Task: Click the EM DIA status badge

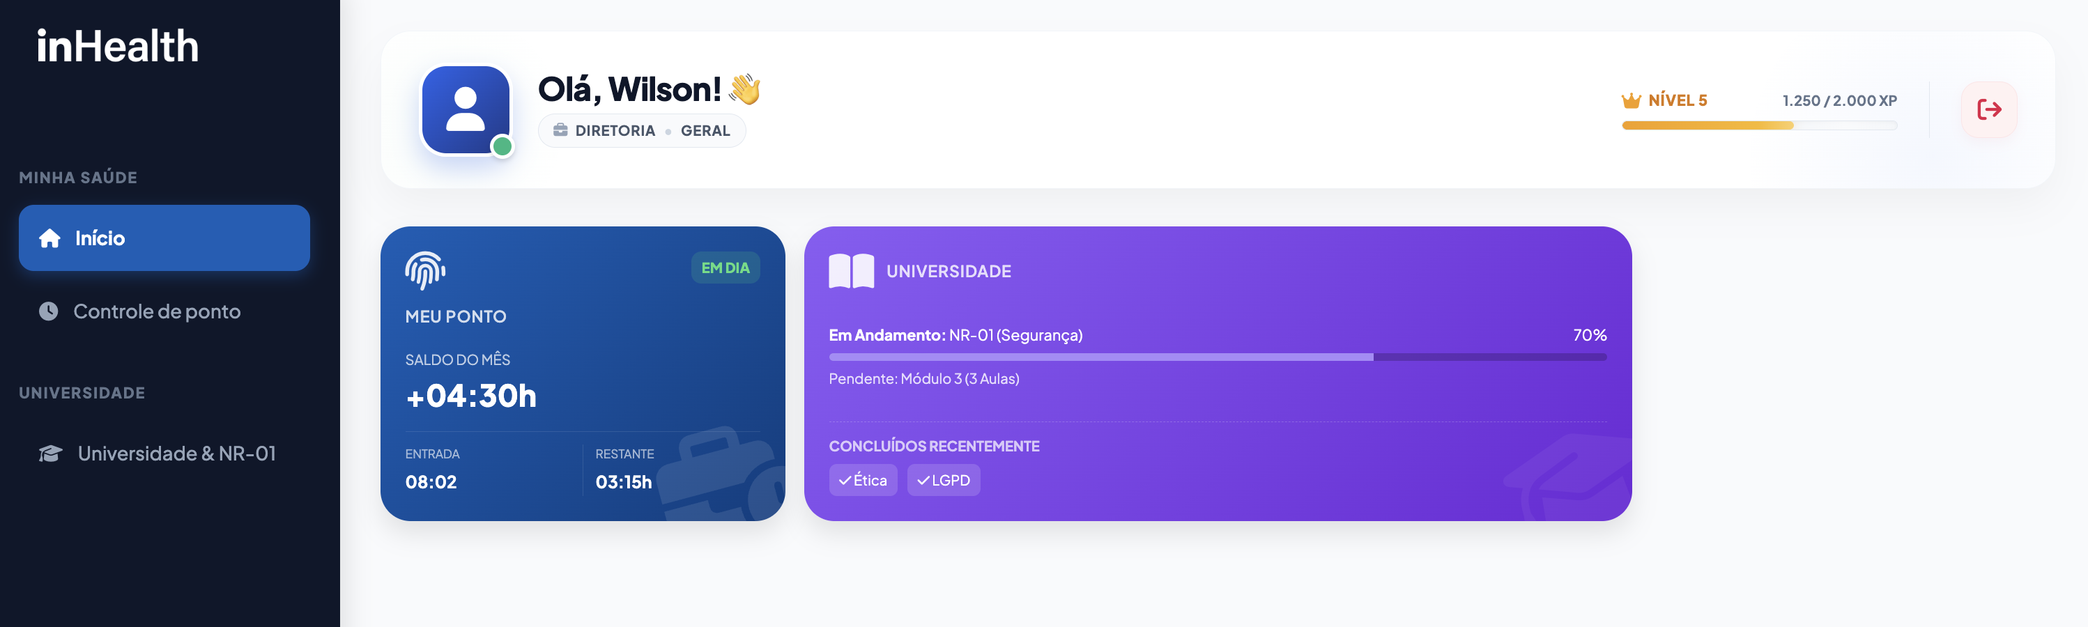Action: pos(726,267)
